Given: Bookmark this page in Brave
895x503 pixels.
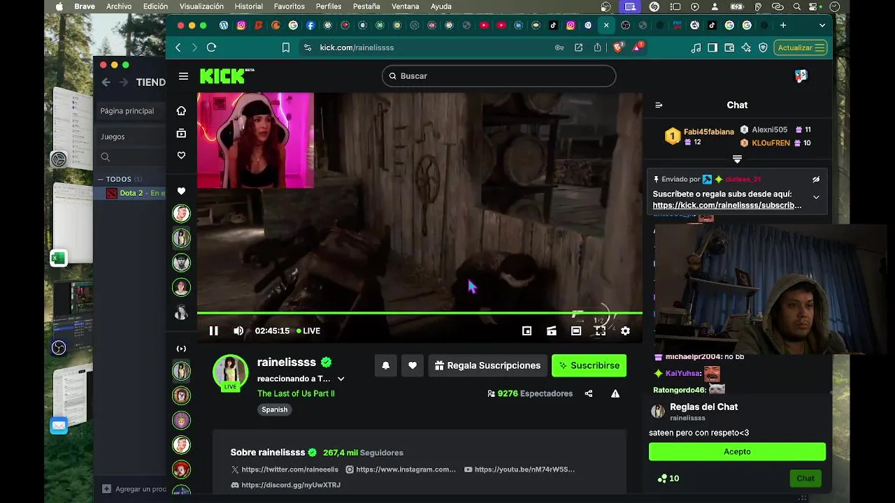Looking at the screenshot, I should coord(286,48).
